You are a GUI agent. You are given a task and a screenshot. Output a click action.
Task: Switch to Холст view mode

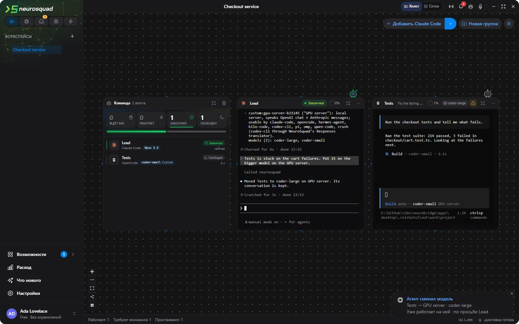412,6
